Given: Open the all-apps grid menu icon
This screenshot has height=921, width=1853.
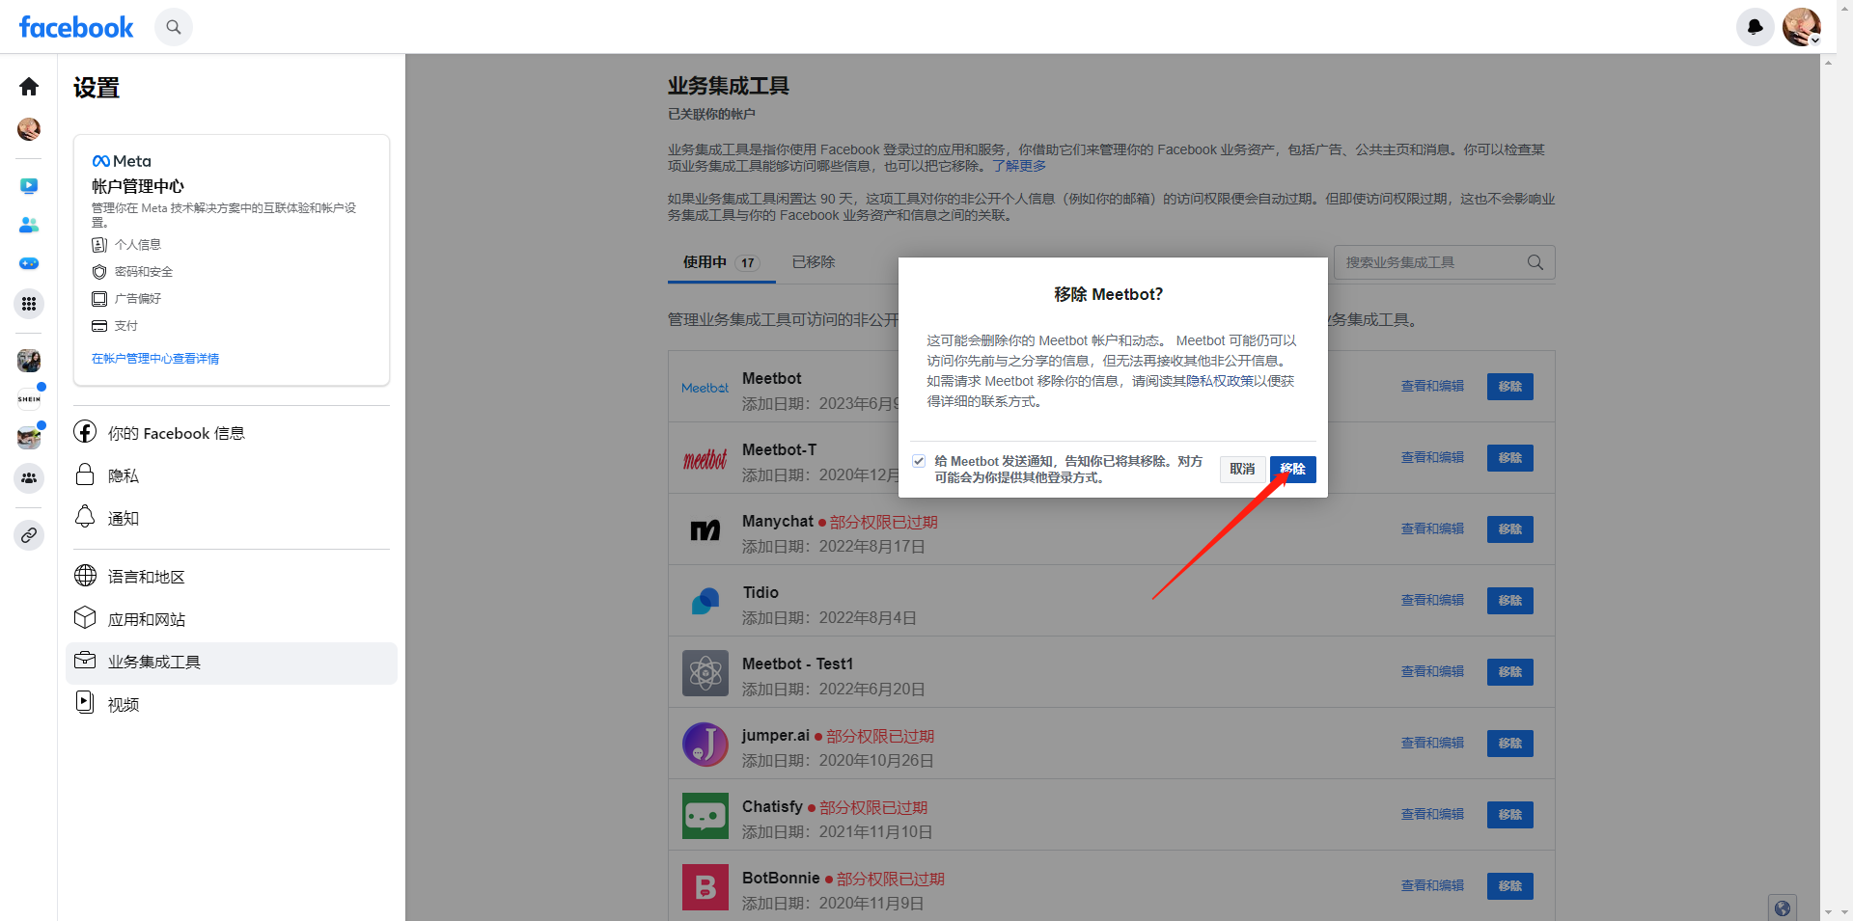Looking at the screenshot, I should pyautogui.click(x=29, y=304).
